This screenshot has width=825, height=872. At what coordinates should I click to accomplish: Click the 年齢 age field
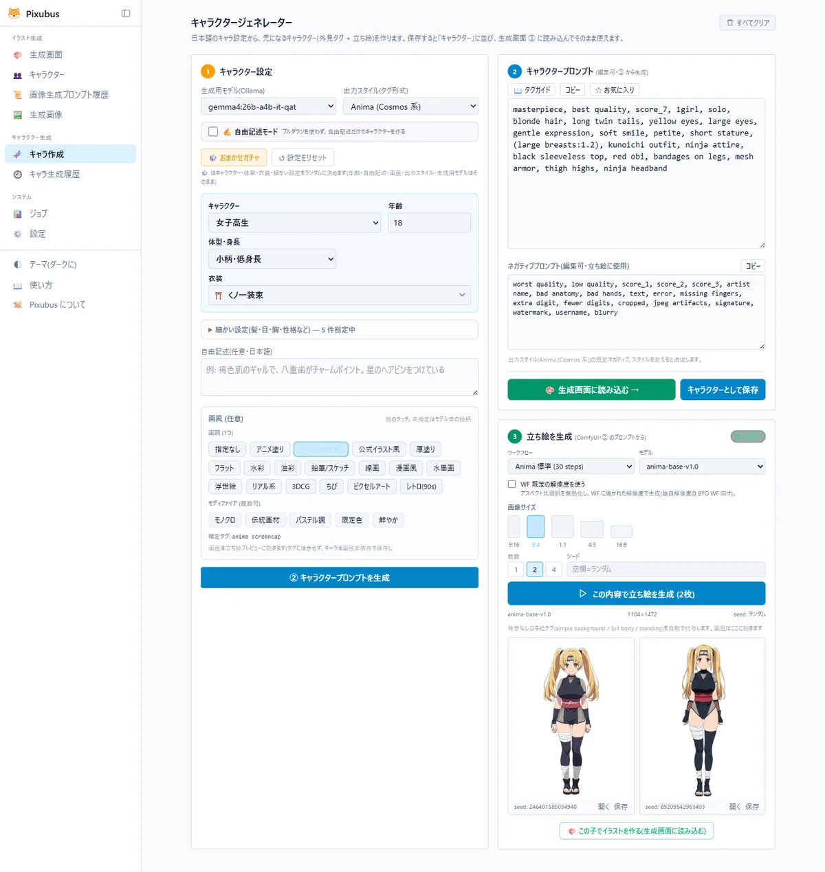coord(430,223)
